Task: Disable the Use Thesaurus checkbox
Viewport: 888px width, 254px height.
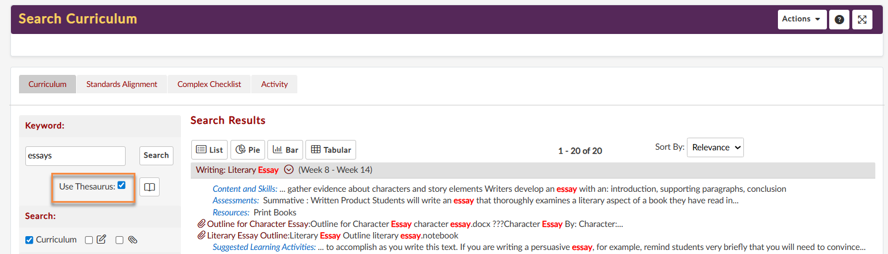Action: (x=122, y=185)
